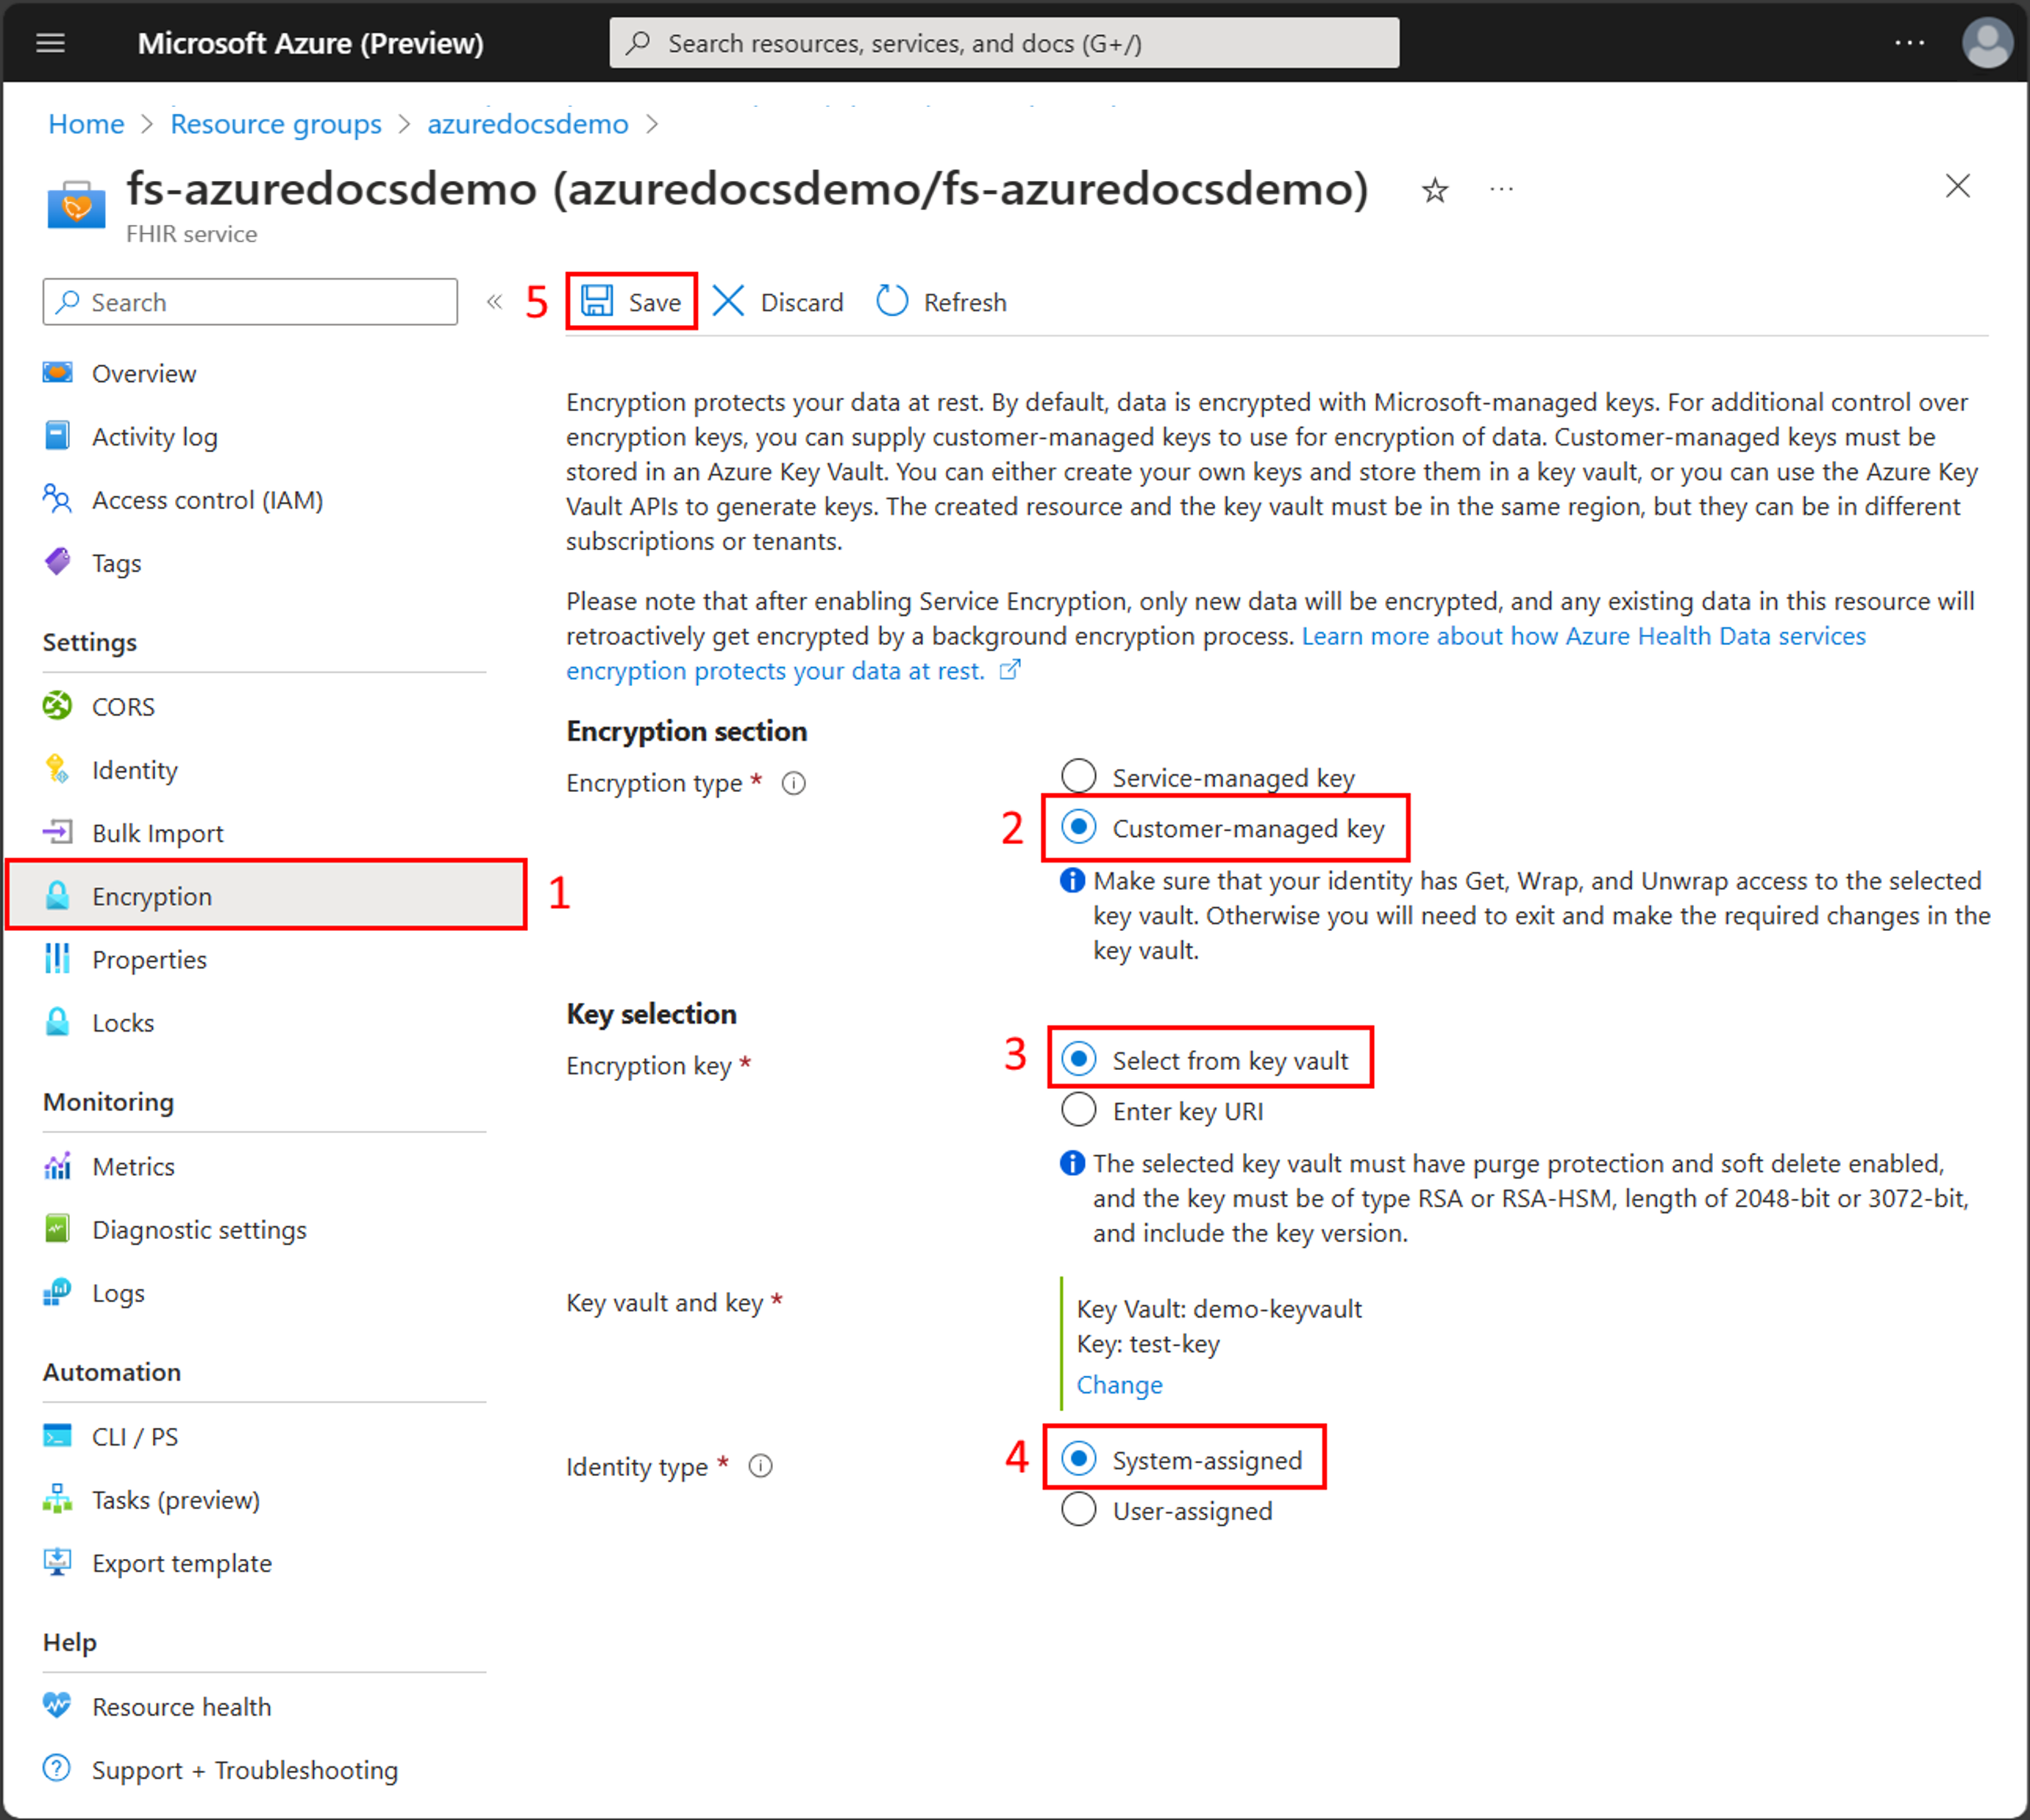Open Identity in Settings menu
Image resolution: width=2030 pixels, height=1820 pixels.
pyautogui.click(x=135, y=770)
